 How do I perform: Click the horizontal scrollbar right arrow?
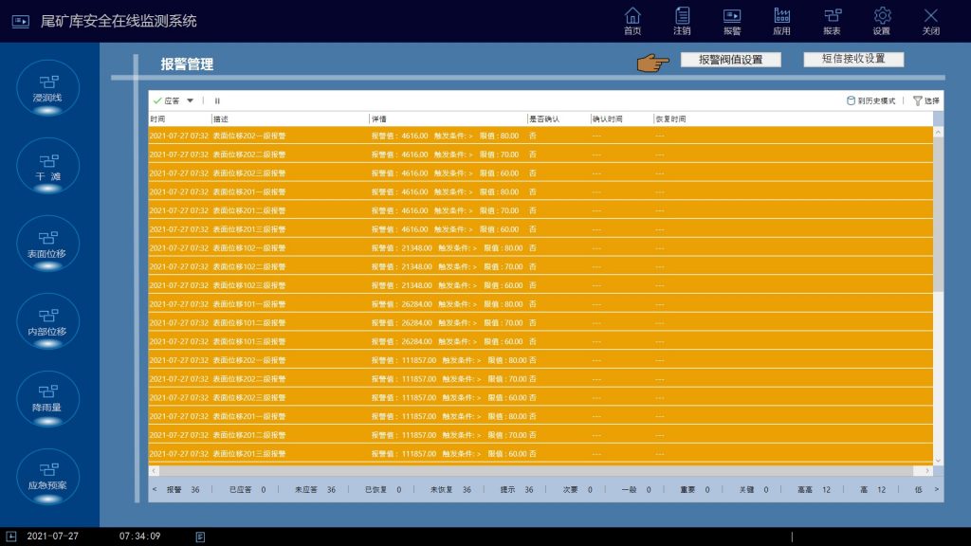(x=927, y=471)
